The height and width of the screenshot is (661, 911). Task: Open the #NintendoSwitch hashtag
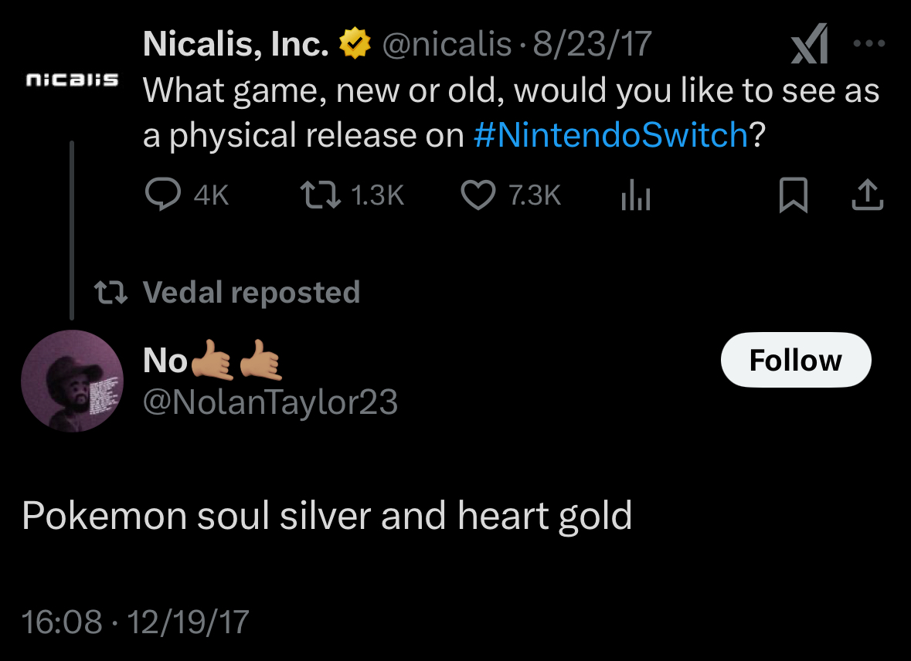pyautogui.click(x=610, y=136)
